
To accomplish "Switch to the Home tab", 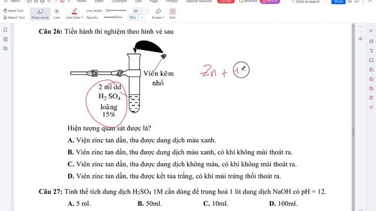I will coord(82,1).
